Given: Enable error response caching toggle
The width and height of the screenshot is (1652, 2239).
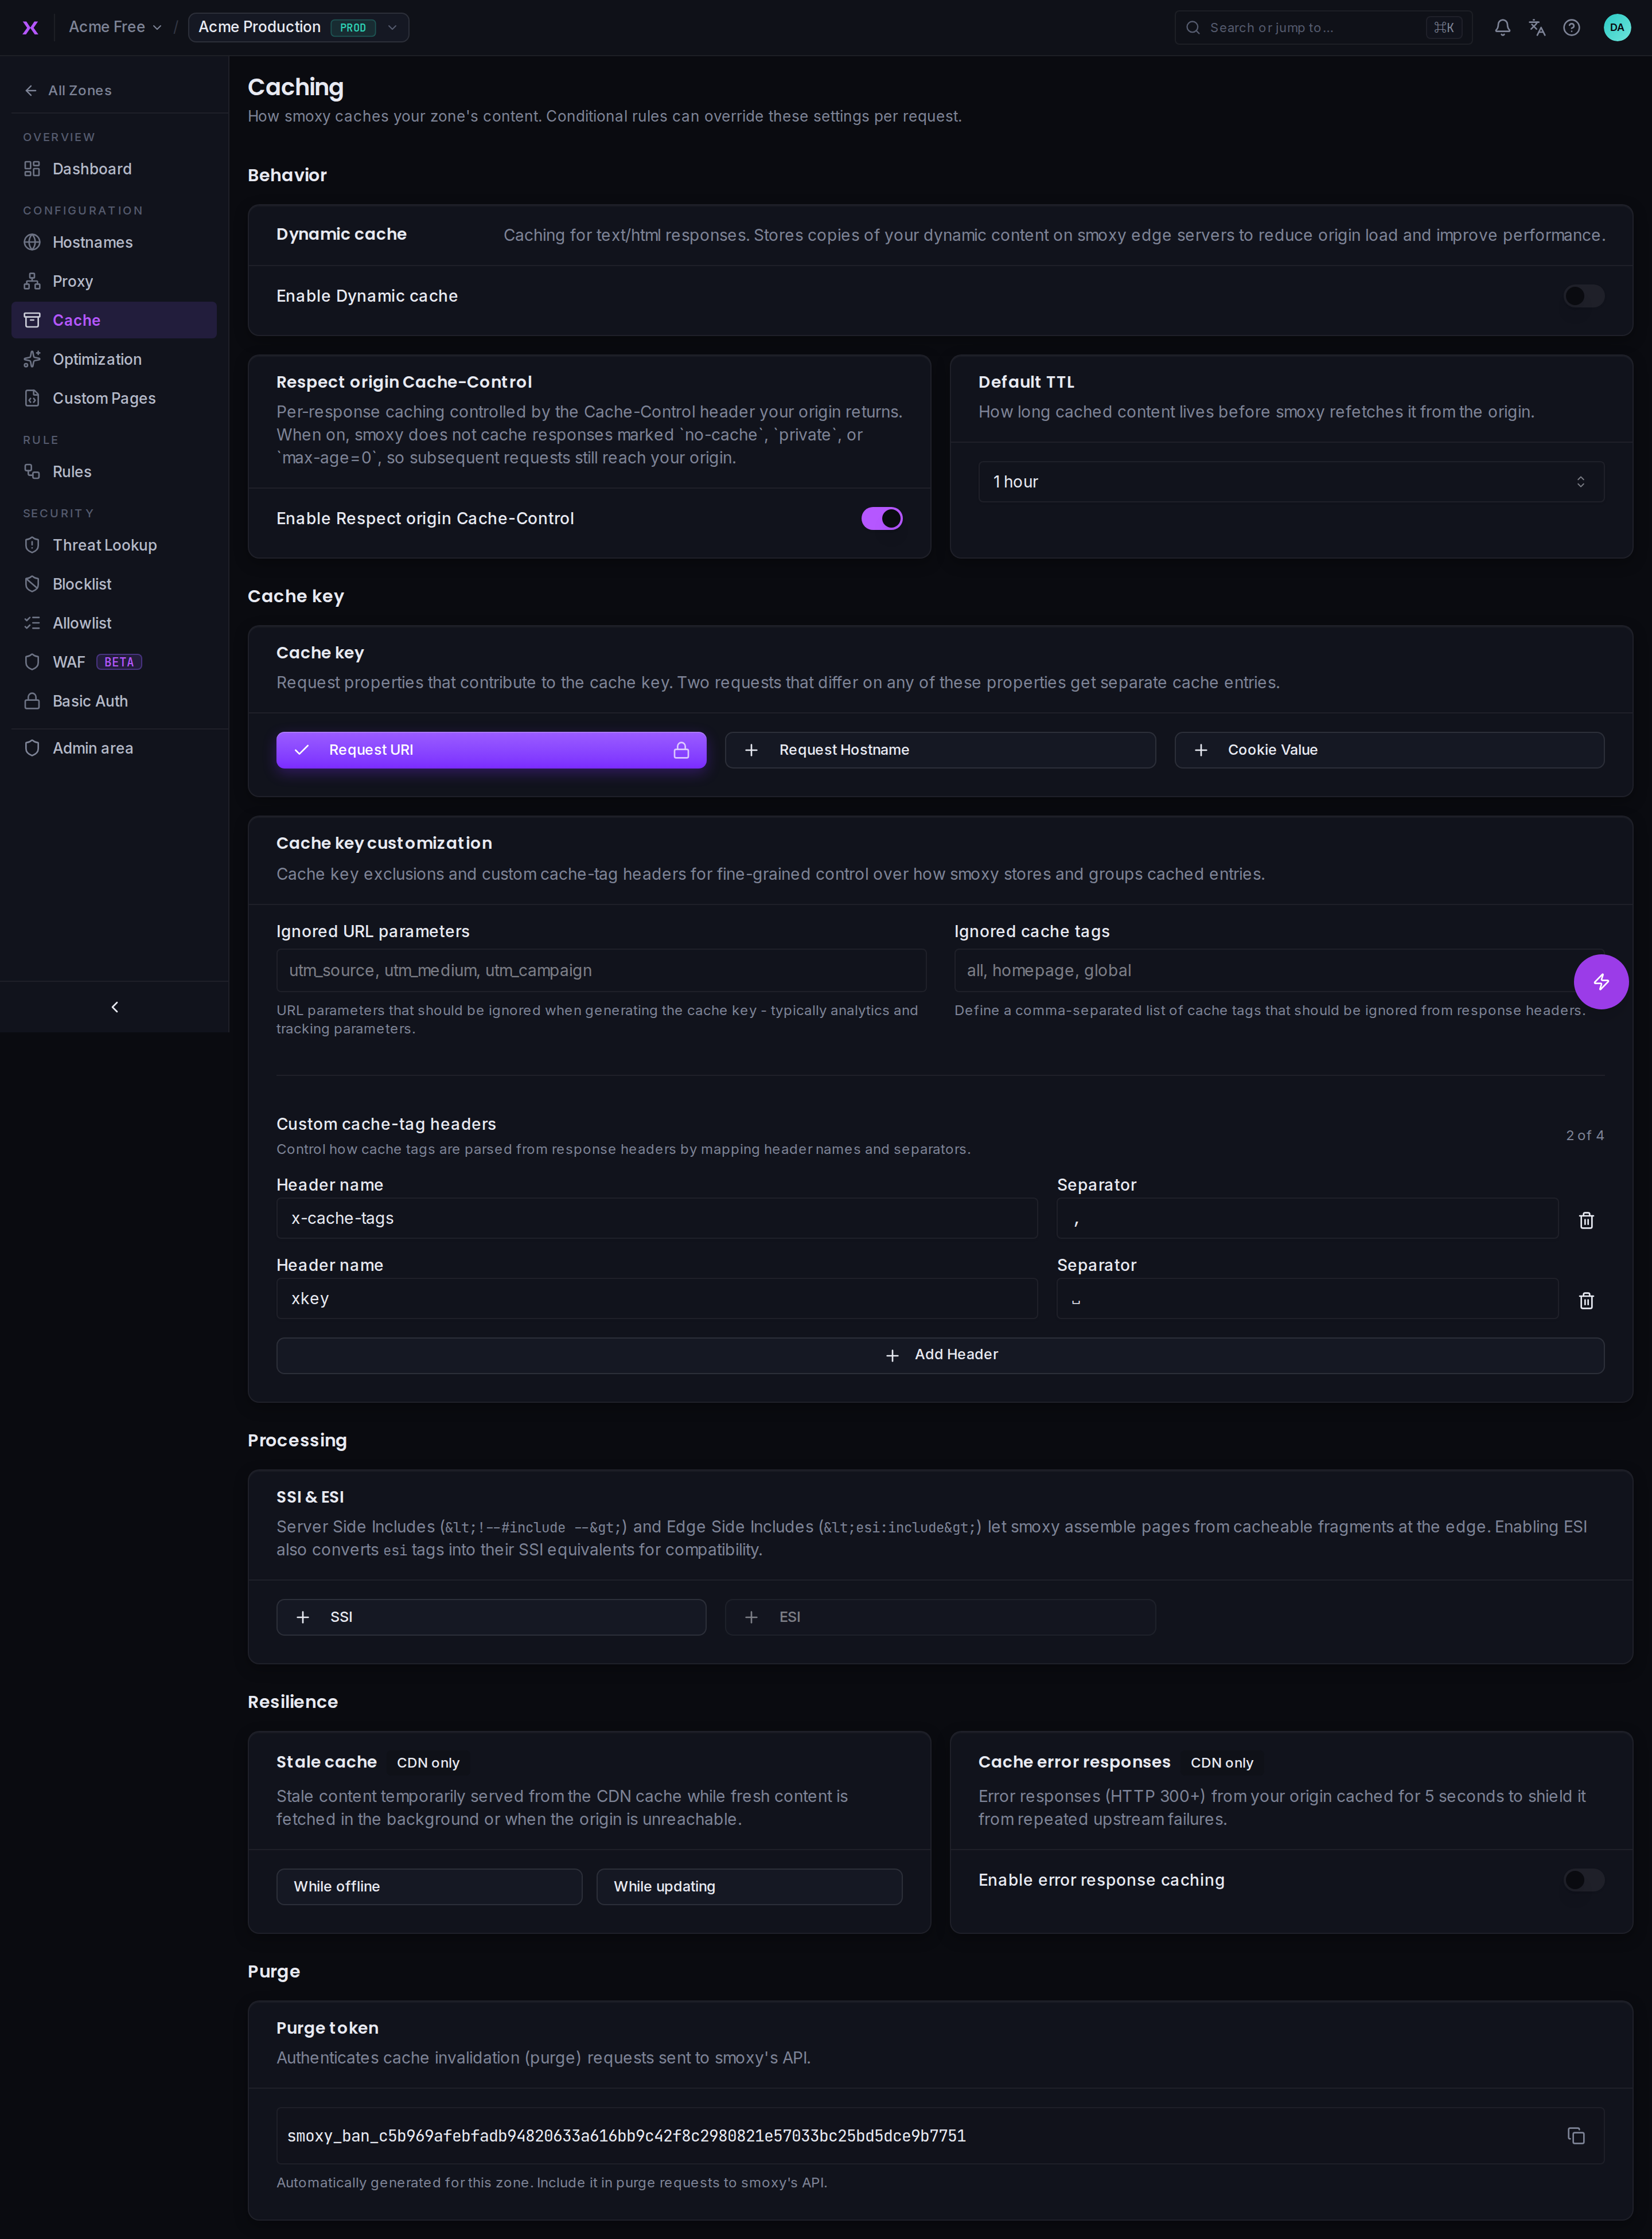Looking at the screenshot, I should coord(1584,1880).
